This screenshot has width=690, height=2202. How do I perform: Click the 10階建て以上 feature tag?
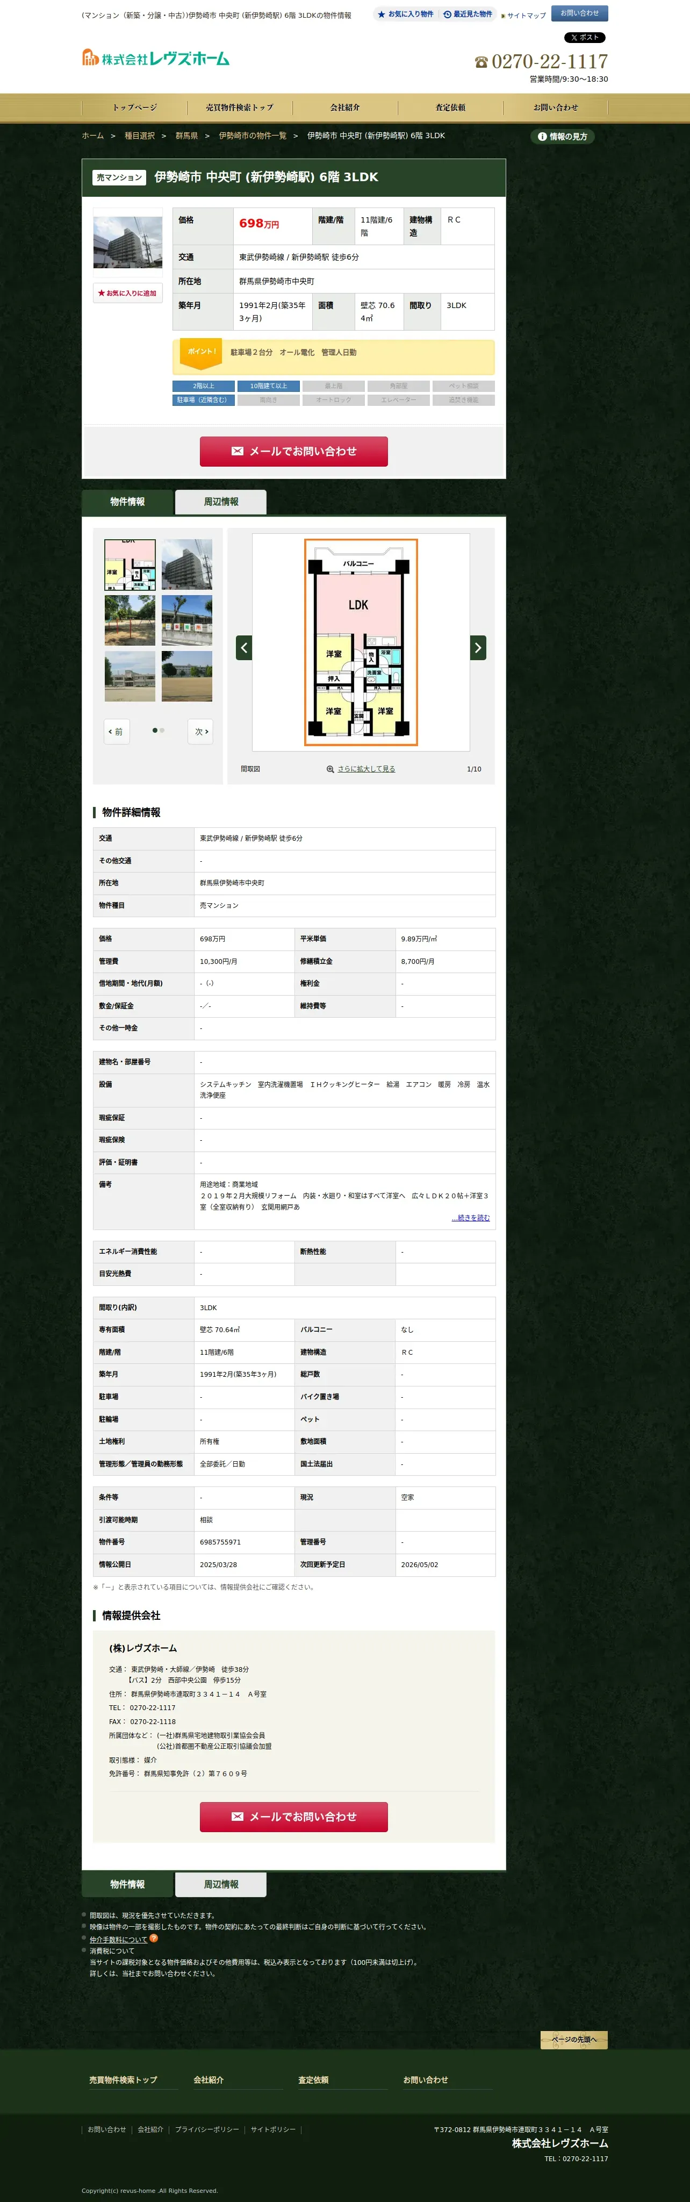(268, 387)
